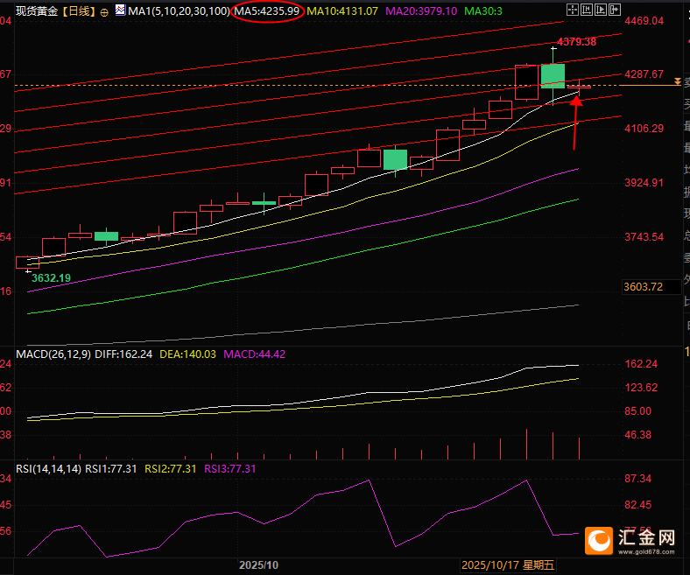Screen dimensions: 690x575
Task: Click the large green candle below 4379.38
Action: (553, 76)
